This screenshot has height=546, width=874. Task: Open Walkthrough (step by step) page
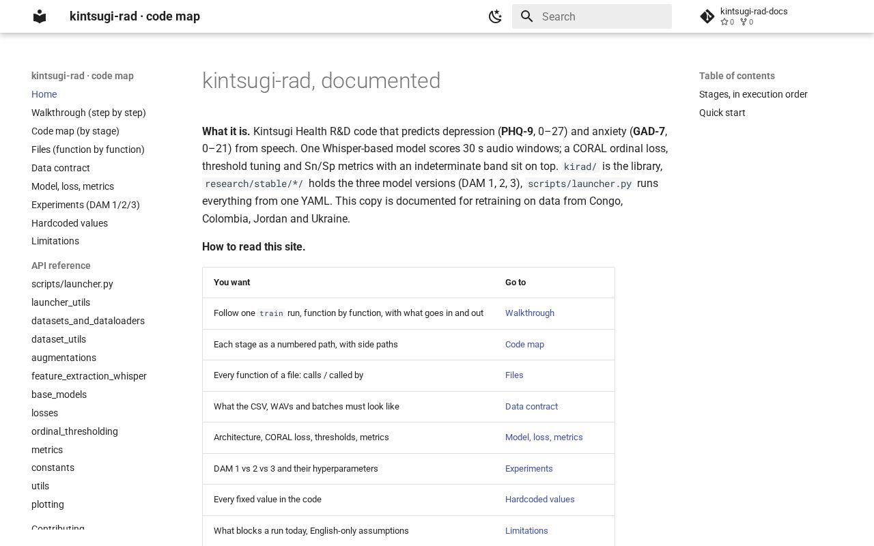pos(89,113)
